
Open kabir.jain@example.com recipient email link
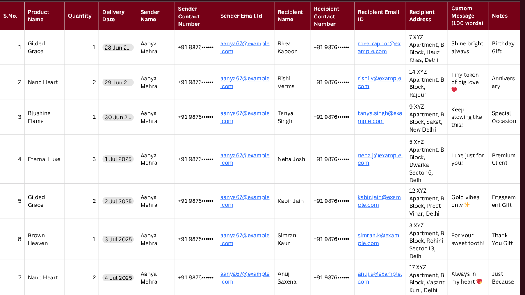379,201
